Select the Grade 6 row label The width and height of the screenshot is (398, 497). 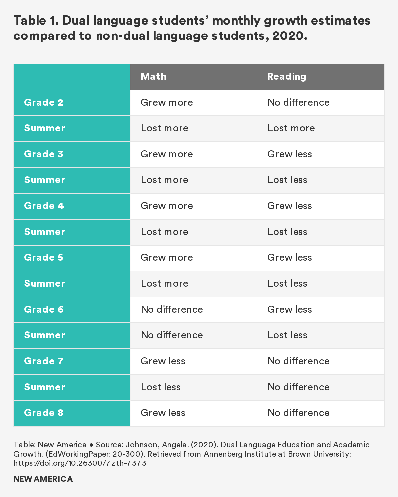click(x=44, y=310)
